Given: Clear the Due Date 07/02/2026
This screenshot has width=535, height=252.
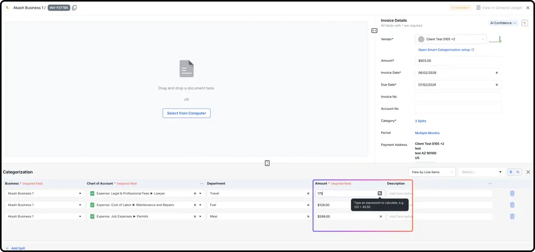Looking at the screenshot, I should coord(496,85).
